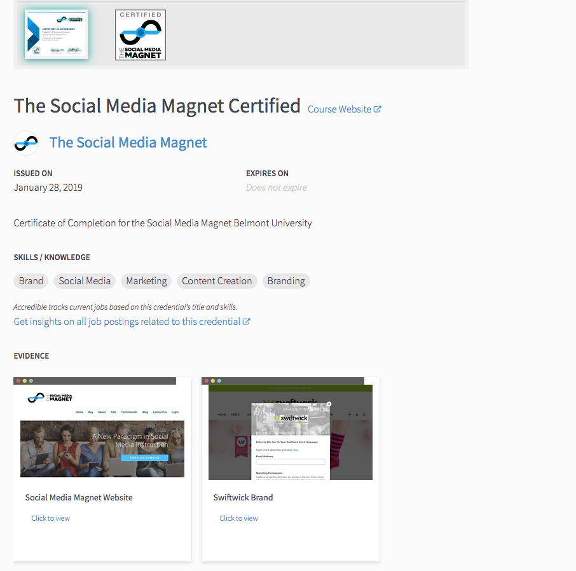Screen dimensions: 576x571
Task: Select the certificate thumbnail image
Action: click(x=57, y=34)
